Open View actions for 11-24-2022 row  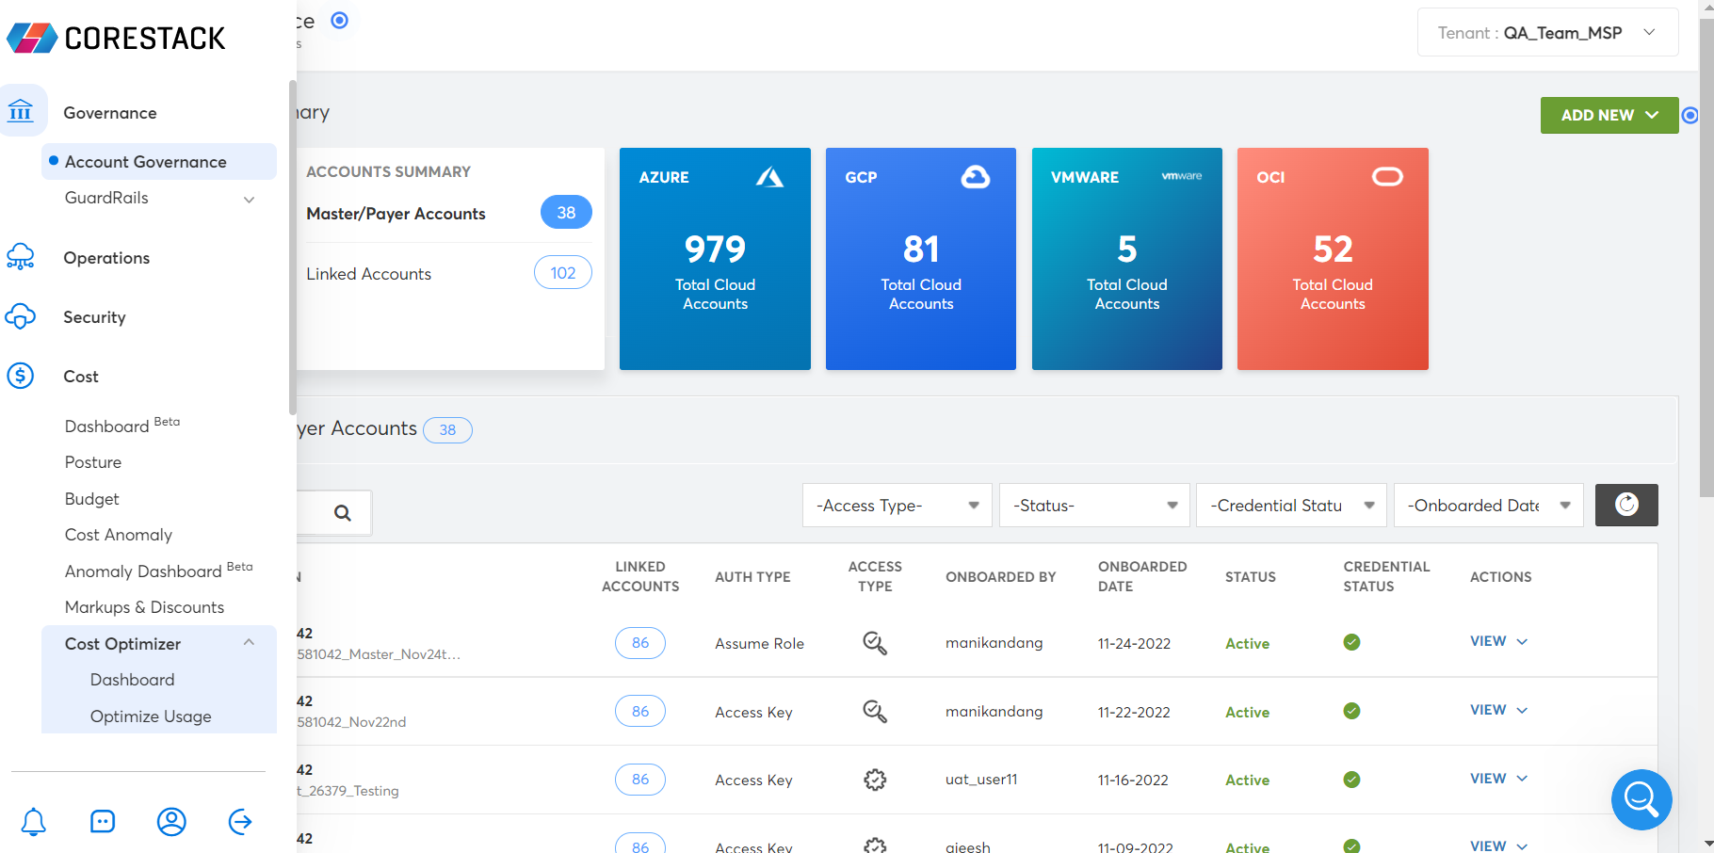tap(1498, 641)
